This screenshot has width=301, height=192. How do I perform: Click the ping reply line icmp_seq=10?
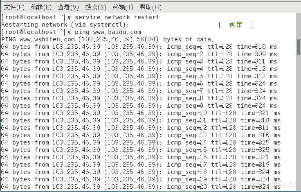point(141,113)
